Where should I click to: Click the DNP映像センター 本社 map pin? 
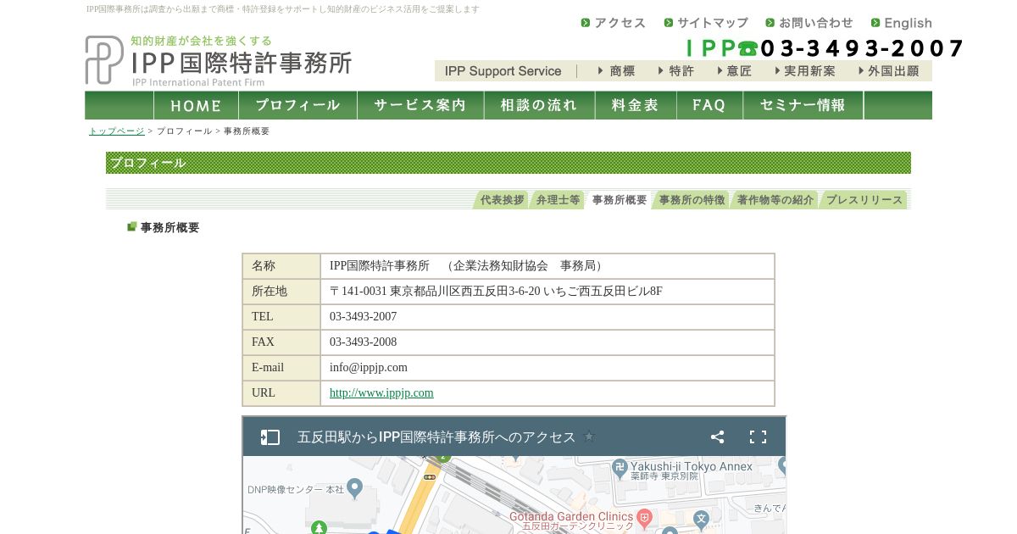[355, 488]
